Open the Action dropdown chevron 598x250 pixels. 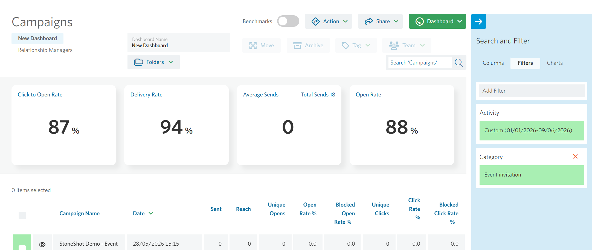point(346,21)
